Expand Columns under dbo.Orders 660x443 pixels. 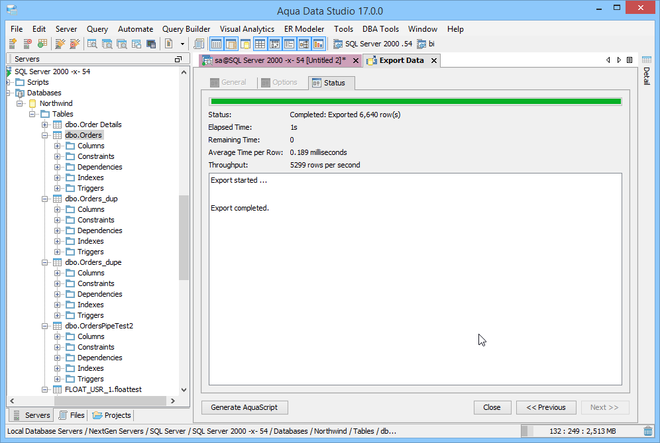click(x=57, y=146)
